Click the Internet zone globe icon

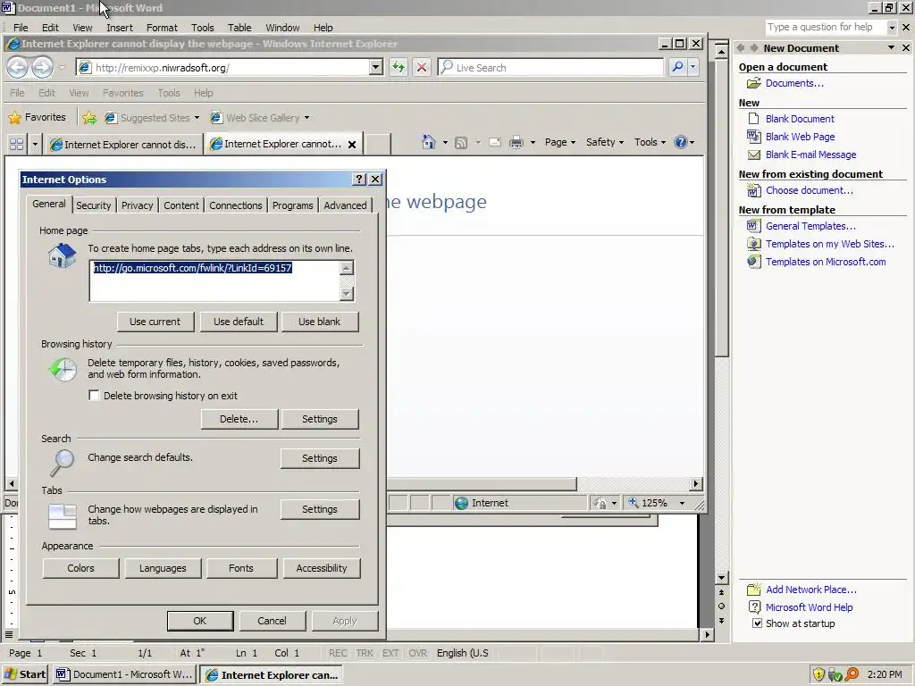(x=461, y=503)
